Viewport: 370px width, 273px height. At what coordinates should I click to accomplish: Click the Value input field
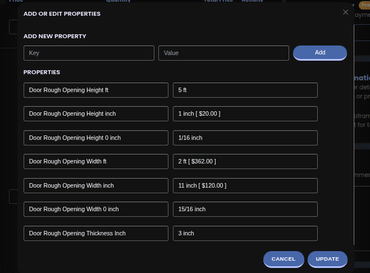(223, 53)
